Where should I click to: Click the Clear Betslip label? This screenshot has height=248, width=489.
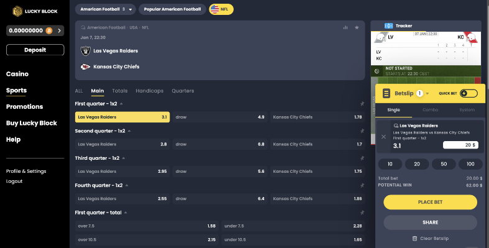(434, 238)
